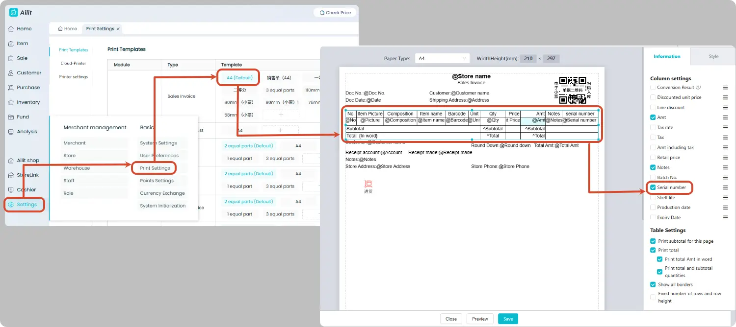Click drag handle for Conversion Result column
Image resolution: width=736 pixels, height=327 pixels.
(x=725, y=88)
